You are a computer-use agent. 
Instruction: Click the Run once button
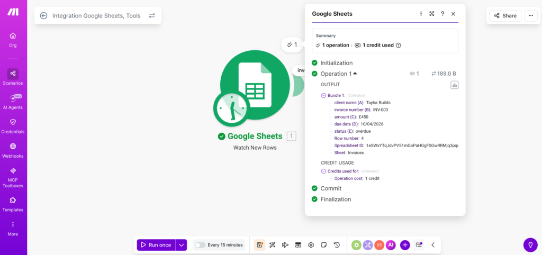point(156,245)
